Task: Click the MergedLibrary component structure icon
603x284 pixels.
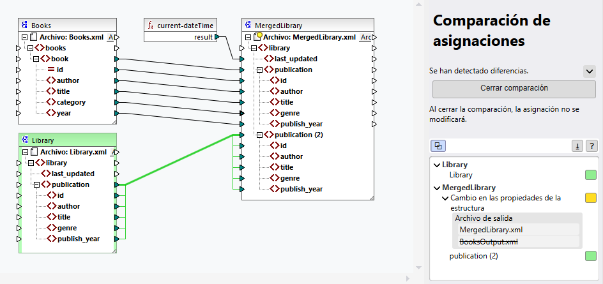Action: (x=248, y=26)
